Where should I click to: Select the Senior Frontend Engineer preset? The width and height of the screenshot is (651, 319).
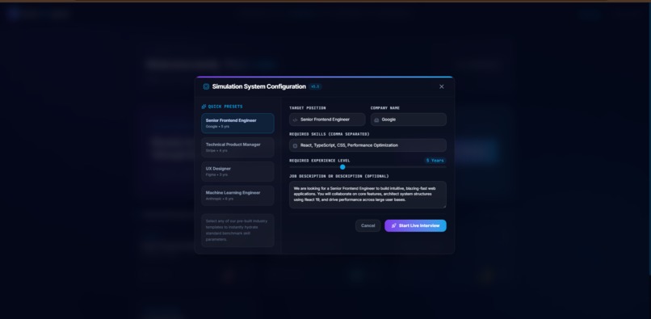point(237,124)
